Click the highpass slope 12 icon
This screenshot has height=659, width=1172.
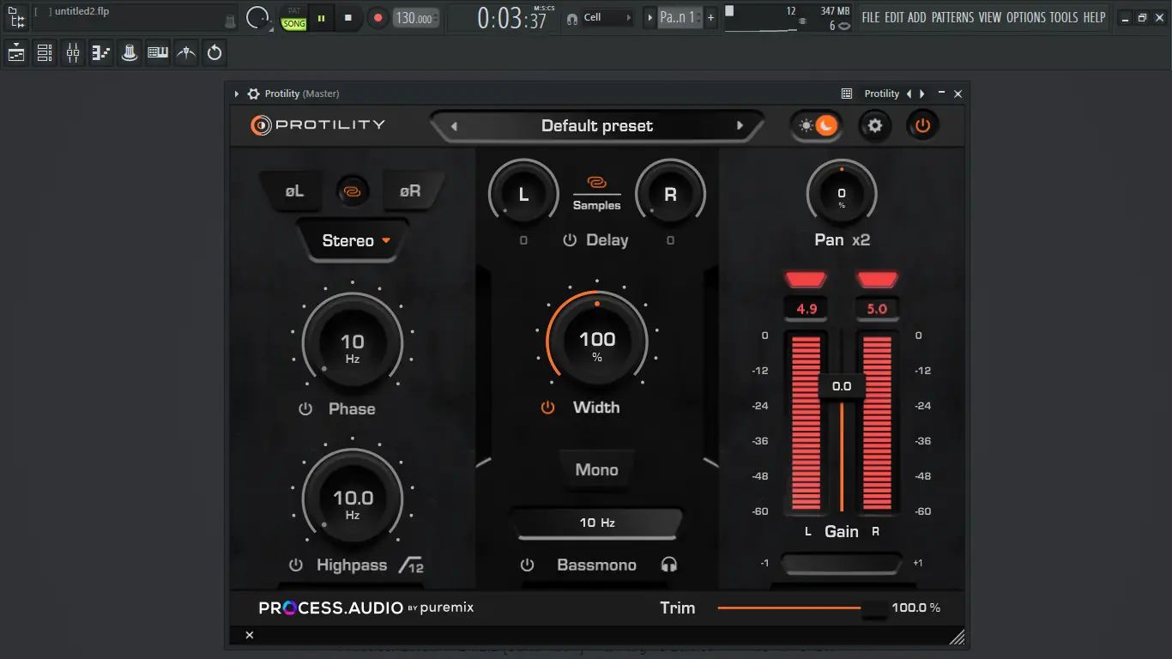[x=412, y=565]
